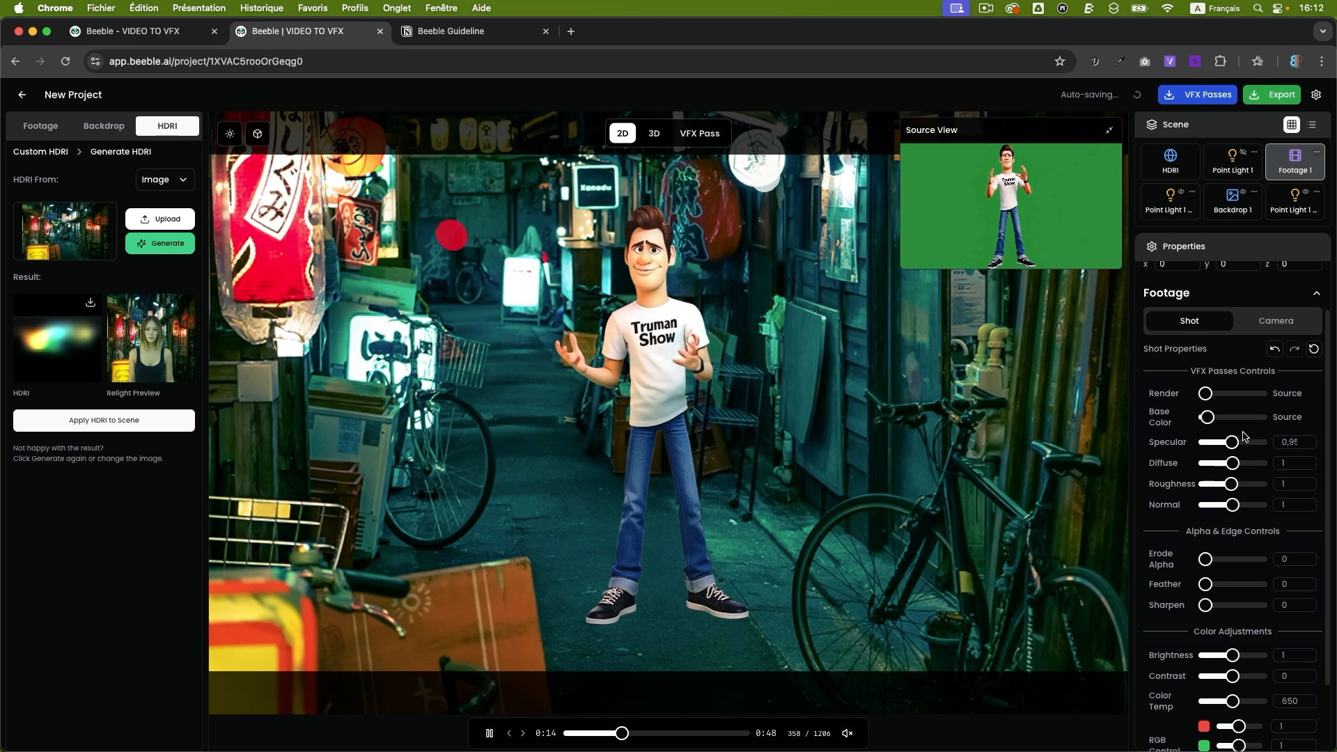Open the Présentation menu
This screenshot has height=752, width=1337.
pos(199,8)
